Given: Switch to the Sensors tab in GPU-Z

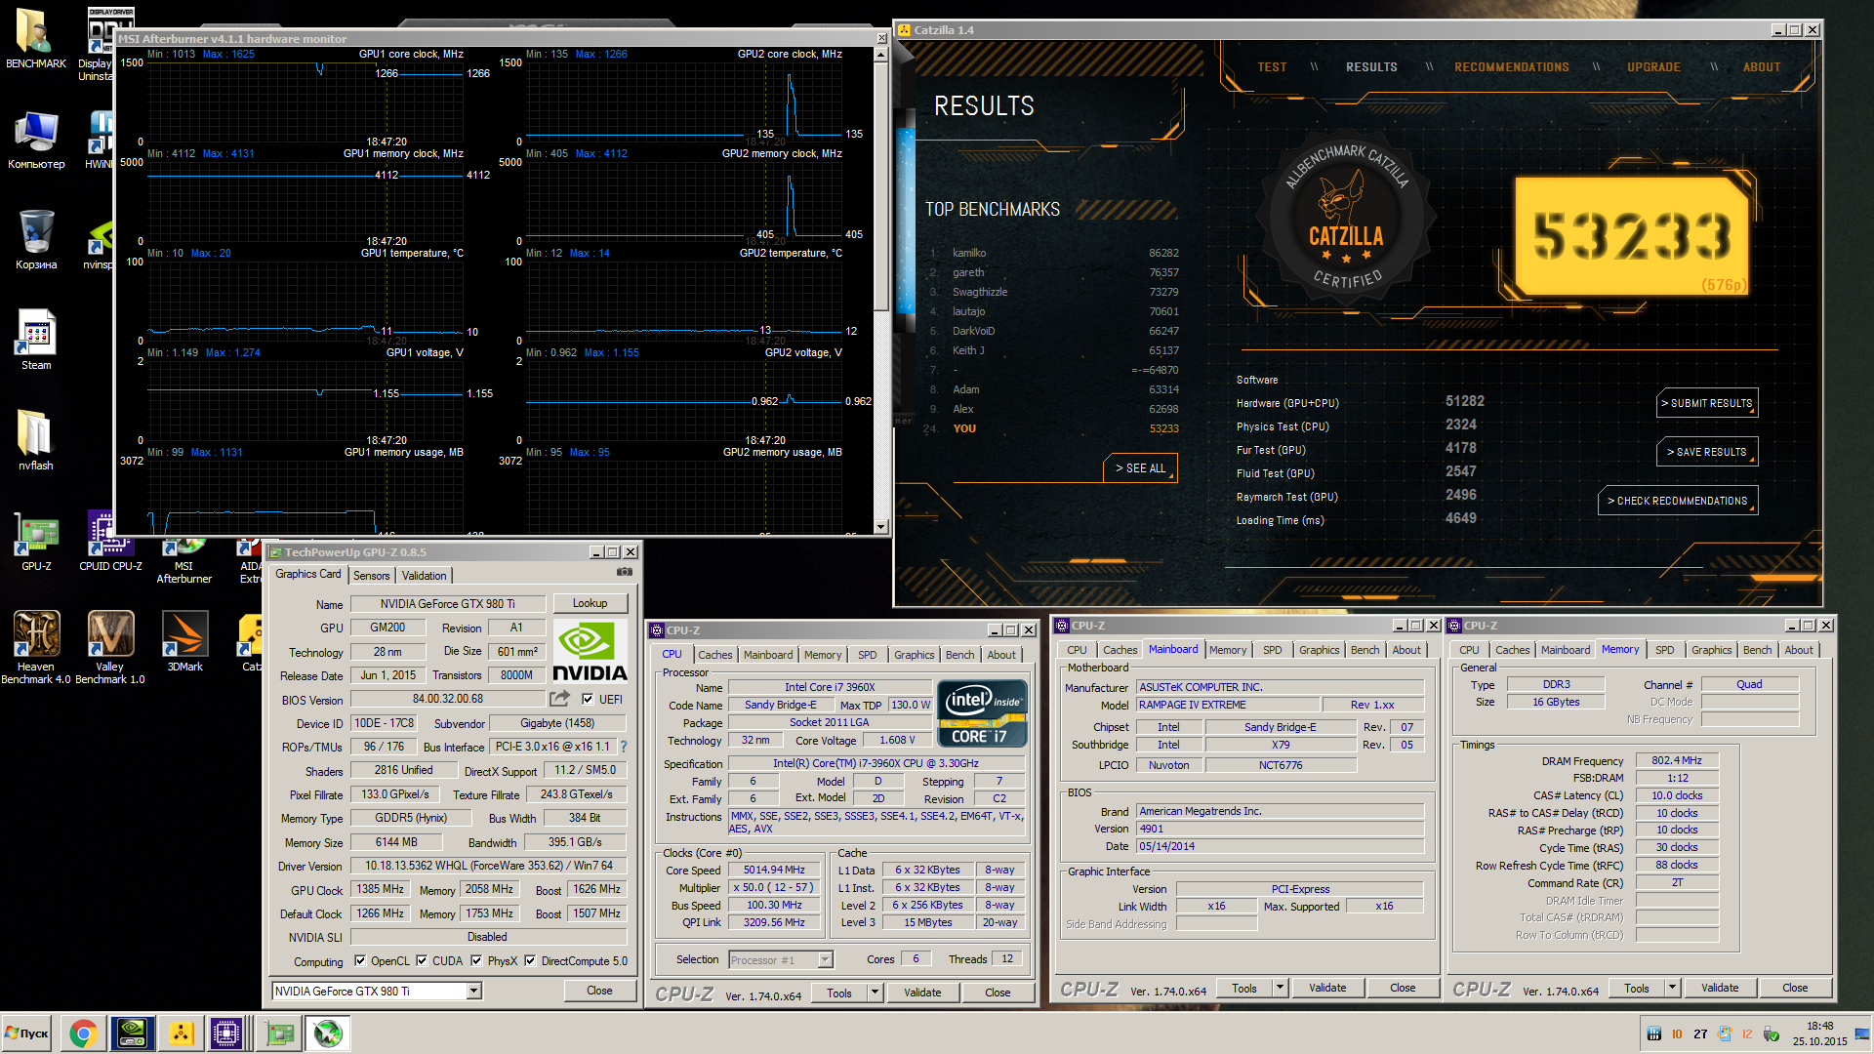Looking at the screenshot, I should 371,576.
